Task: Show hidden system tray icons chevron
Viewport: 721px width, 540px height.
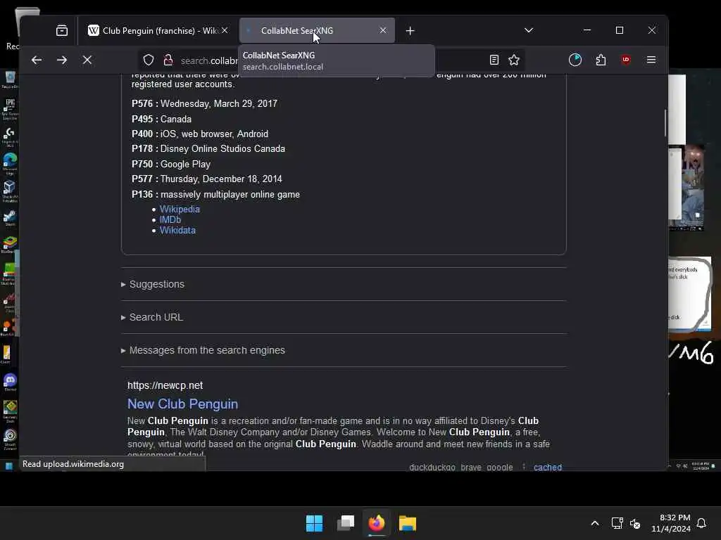Action: pos(594,523)
